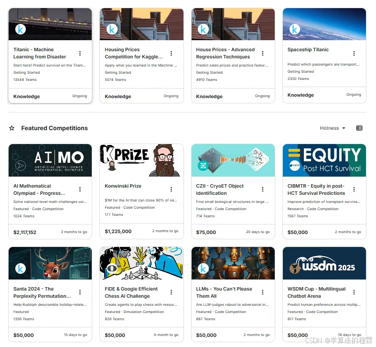Open options menu for AI Mathematical Olympiad card
This screenshot has width=376, height=347.
click(80, 190)
